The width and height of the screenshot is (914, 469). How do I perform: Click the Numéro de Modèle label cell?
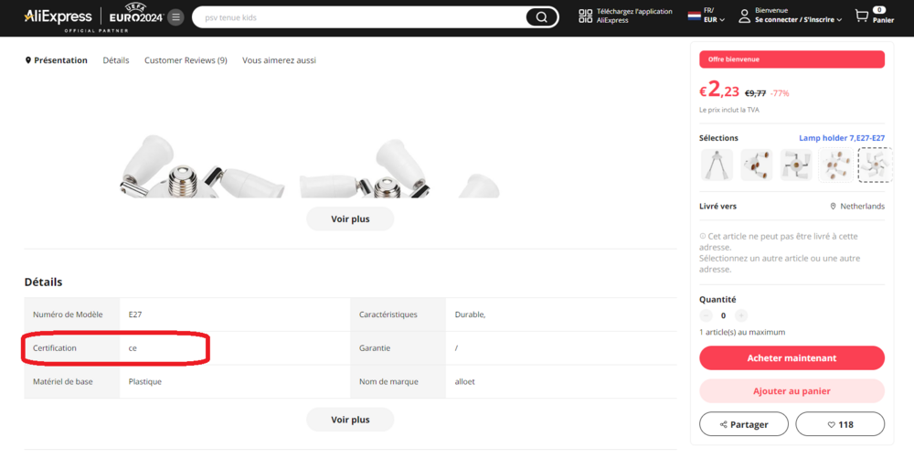[x=71, y=314]
